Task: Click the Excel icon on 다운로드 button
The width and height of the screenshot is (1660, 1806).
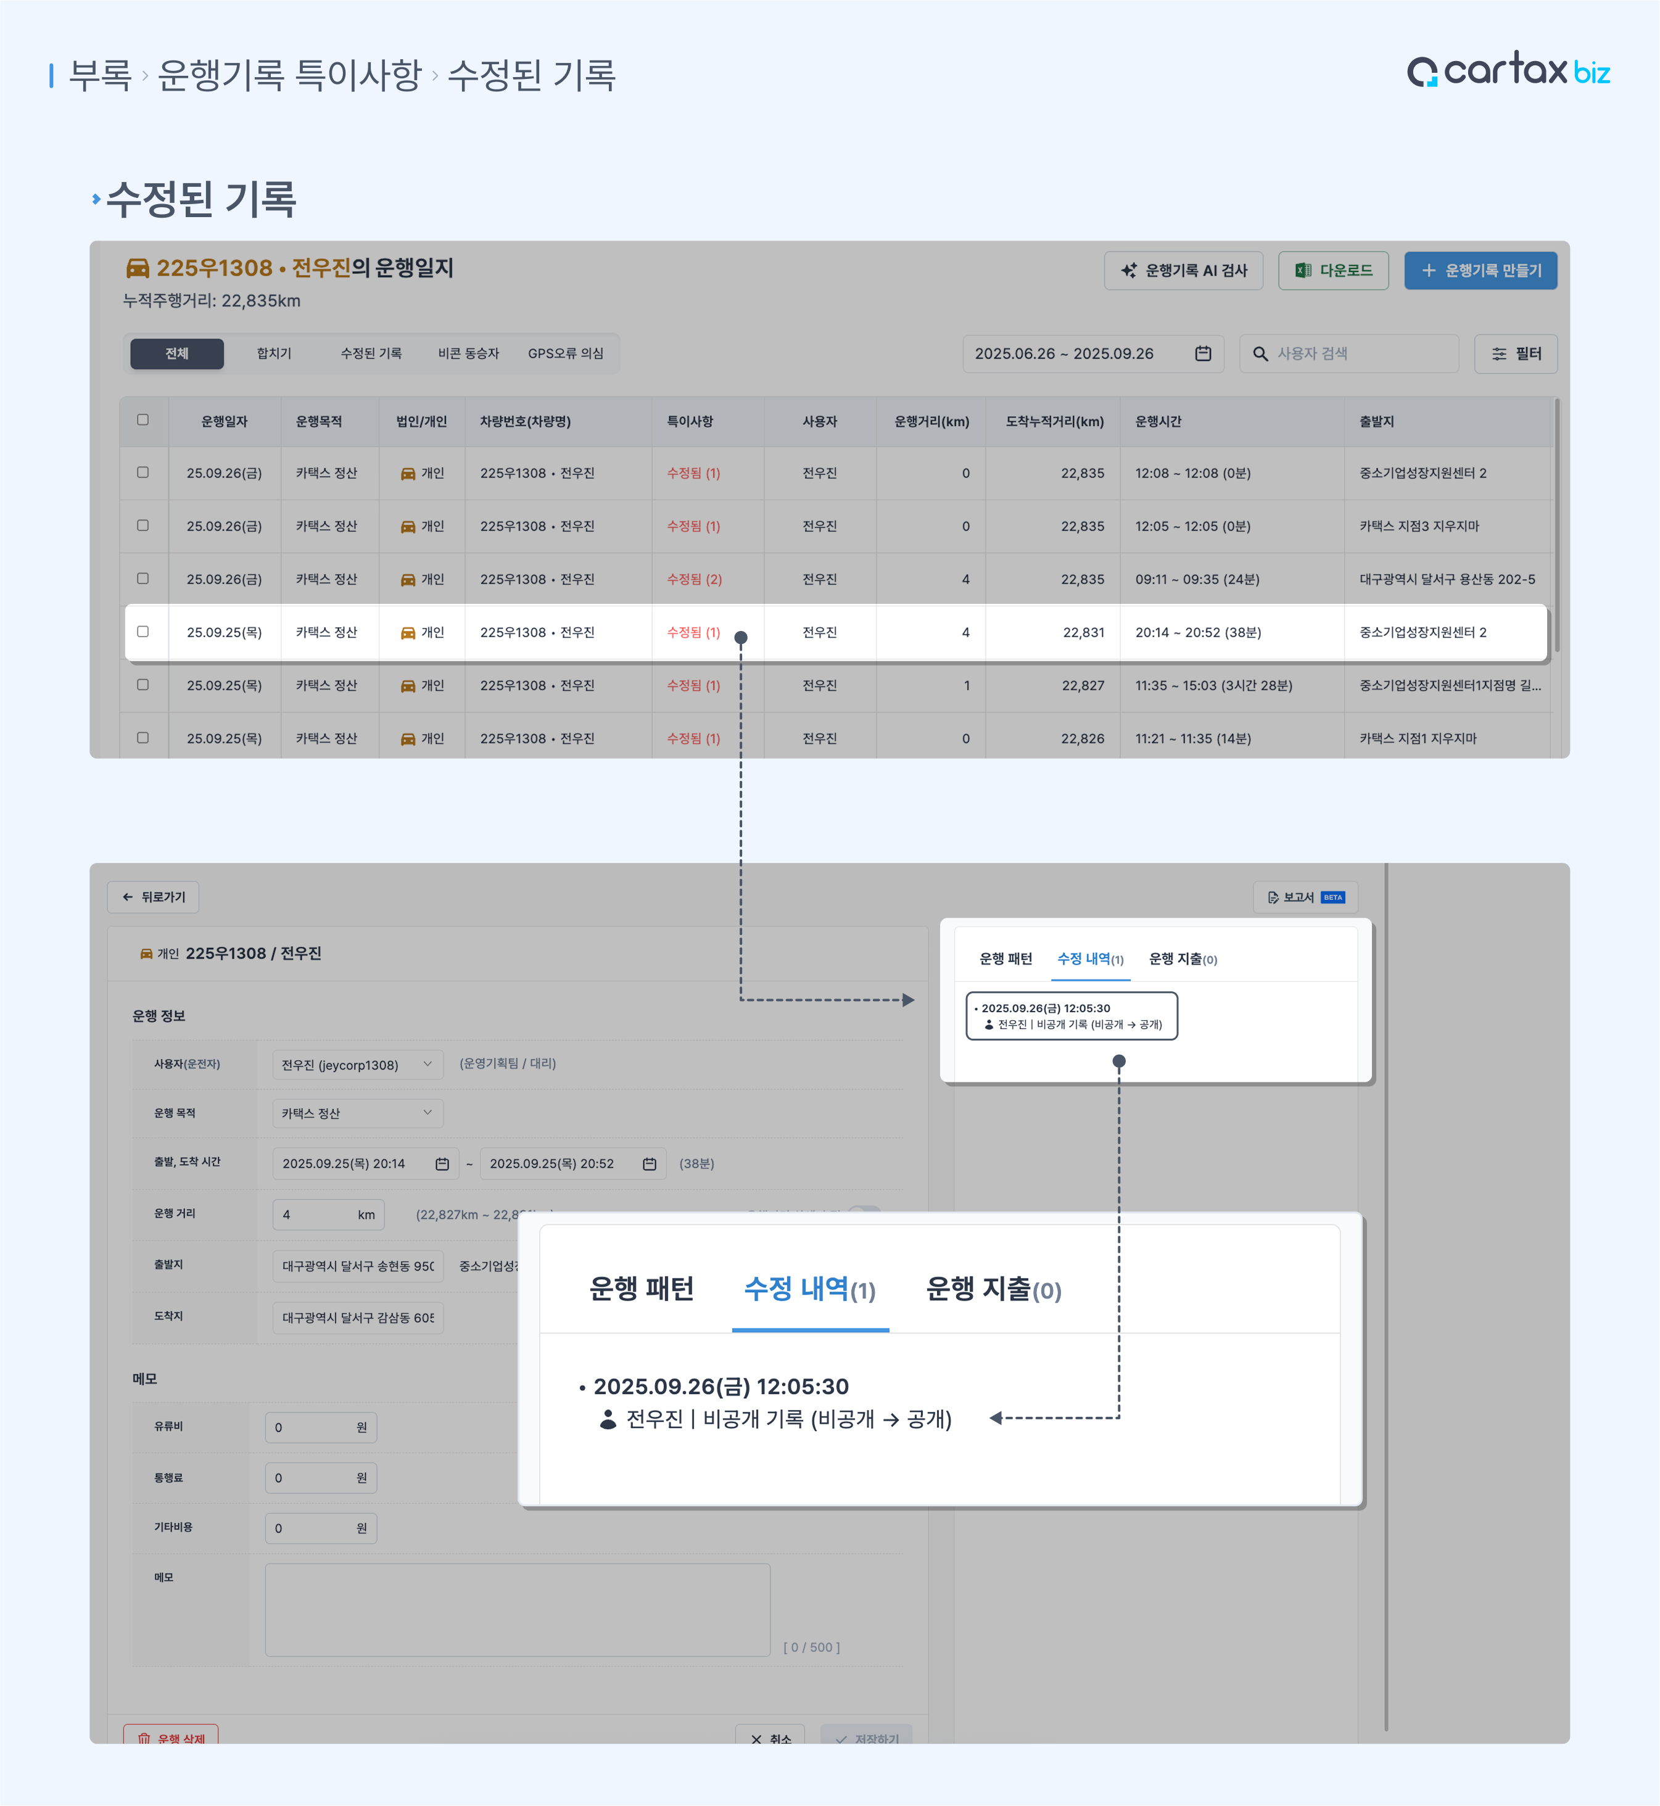Action: (1302, 270)
